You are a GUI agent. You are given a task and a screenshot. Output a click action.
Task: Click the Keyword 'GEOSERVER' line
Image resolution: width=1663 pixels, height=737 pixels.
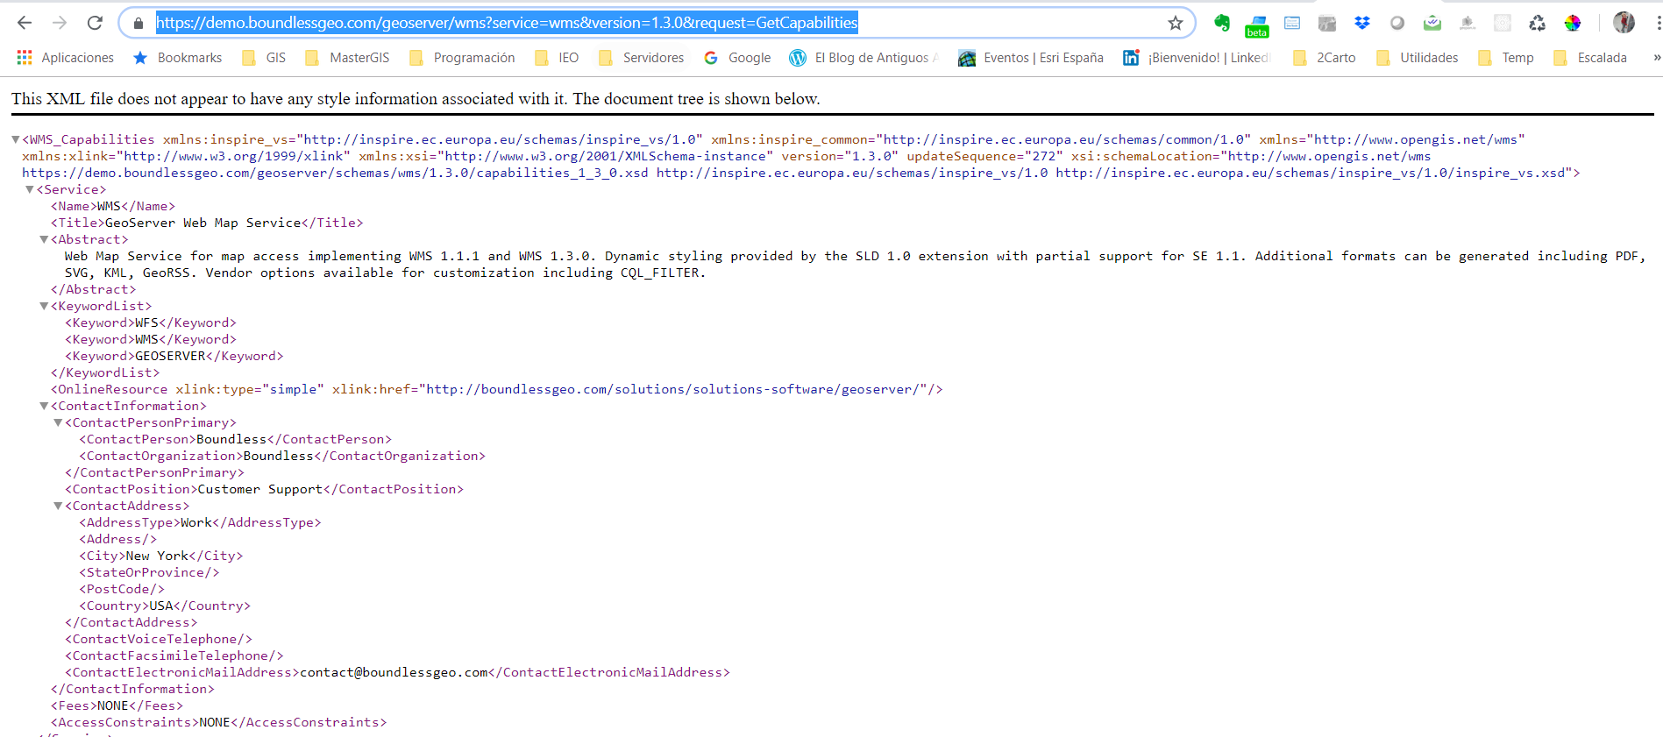point(174,356)
